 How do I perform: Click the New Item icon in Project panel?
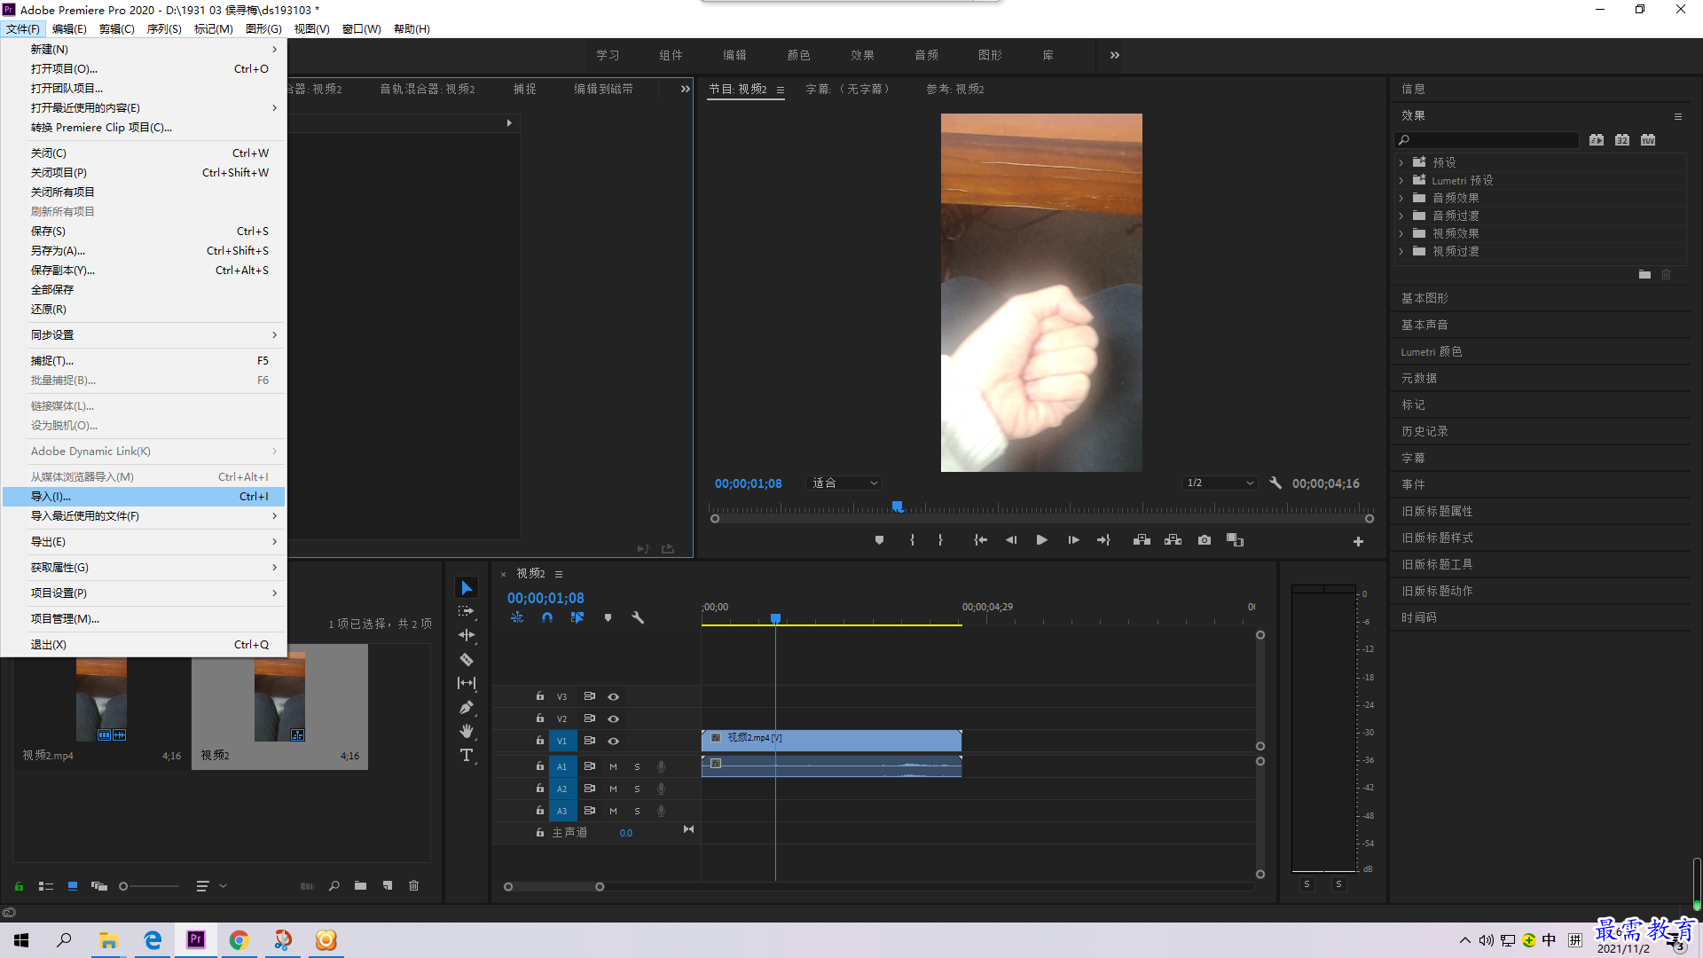click(x=388, y=885)
